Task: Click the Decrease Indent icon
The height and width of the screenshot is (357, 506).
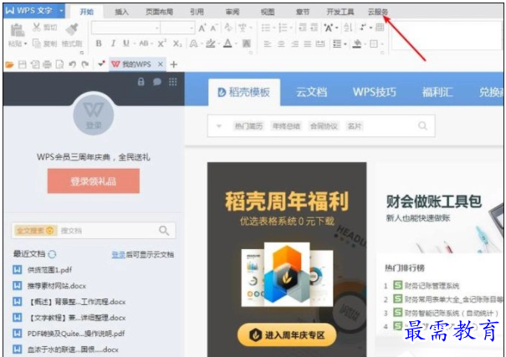Action: pos(303,28)
